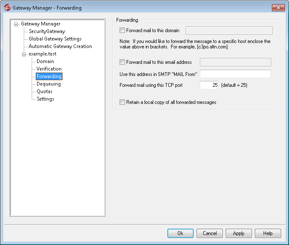Go to the Verification page
Viewport: 289px width, 245px height.
pos(49,69)
